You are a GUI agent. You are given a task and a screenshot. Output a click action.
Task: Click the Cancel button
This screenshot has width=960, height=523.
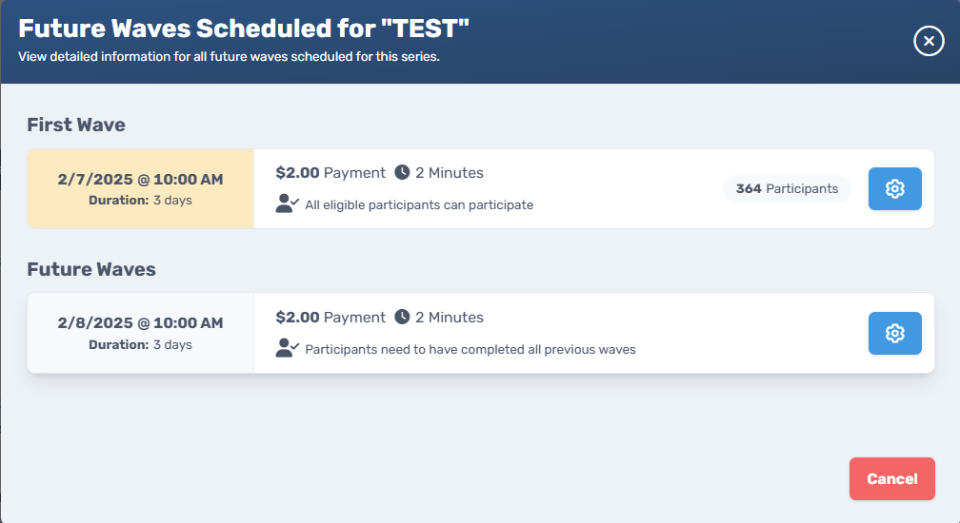pos(892,479)
